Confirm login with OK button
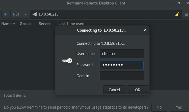The height and width of the screenshot is (112, 189). tap(137, 90)
